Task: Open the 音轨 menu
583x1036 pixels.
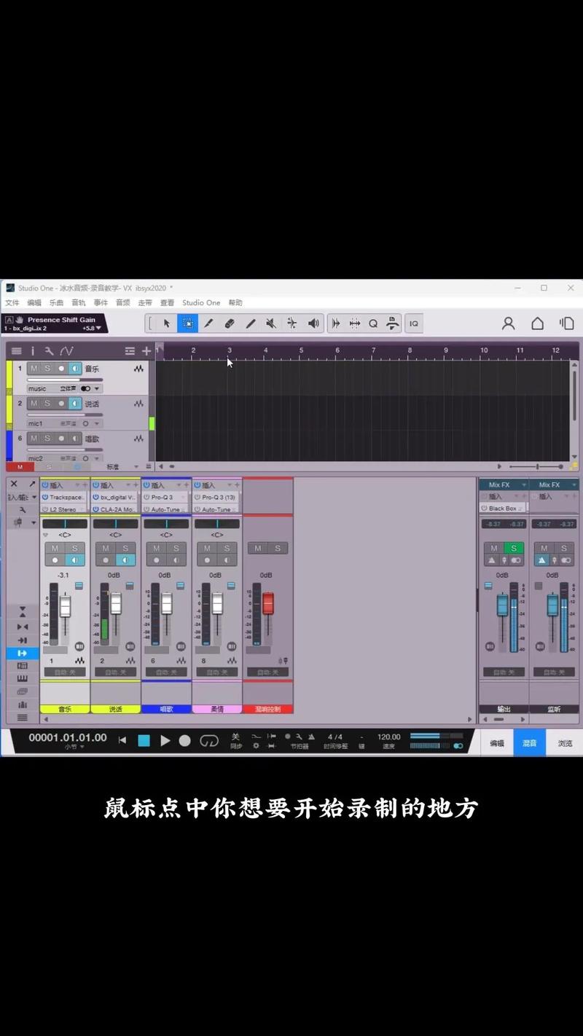Action: (79, 302)
